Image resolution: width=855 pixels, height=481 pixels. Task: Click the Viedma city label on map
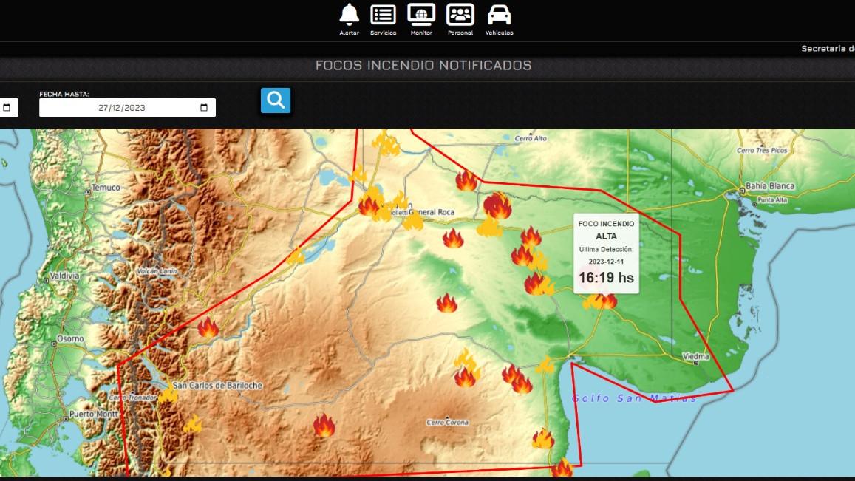tap(696, 356)
